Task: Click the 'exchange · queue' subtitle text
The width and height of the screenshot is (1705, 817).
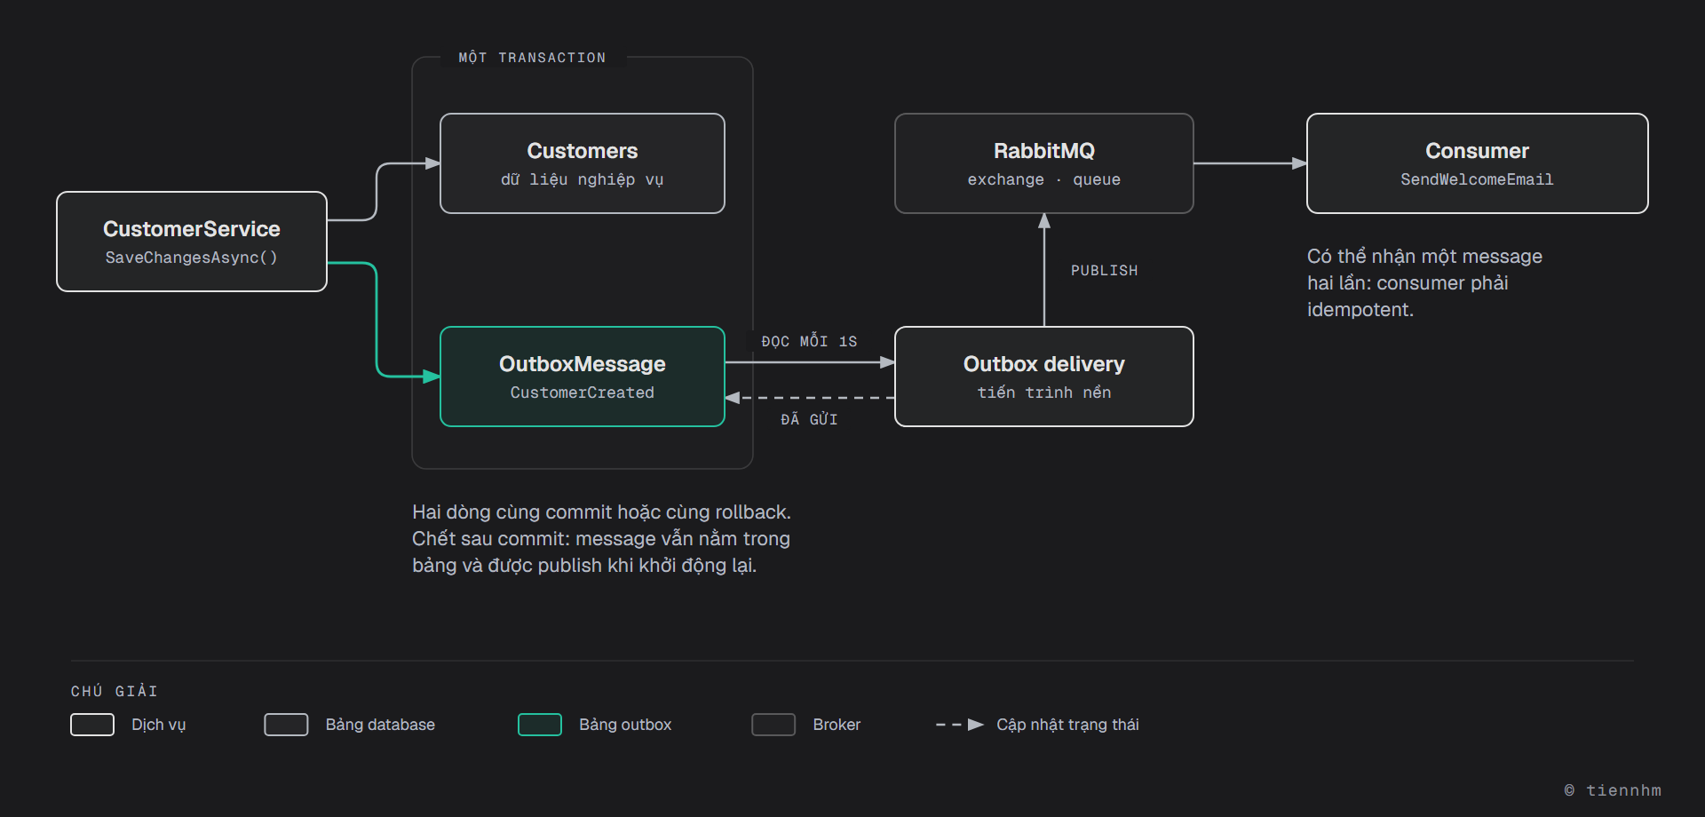Action: click(1044, 179)
